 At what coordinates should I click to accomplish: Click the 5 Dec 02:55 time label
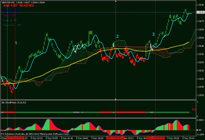coord(52,138)
